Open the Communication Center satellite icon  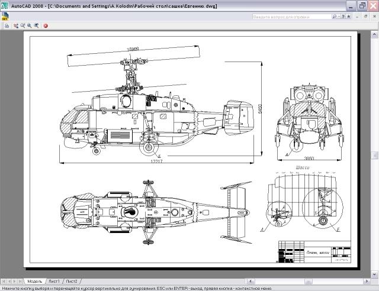[x=343, y=17]
